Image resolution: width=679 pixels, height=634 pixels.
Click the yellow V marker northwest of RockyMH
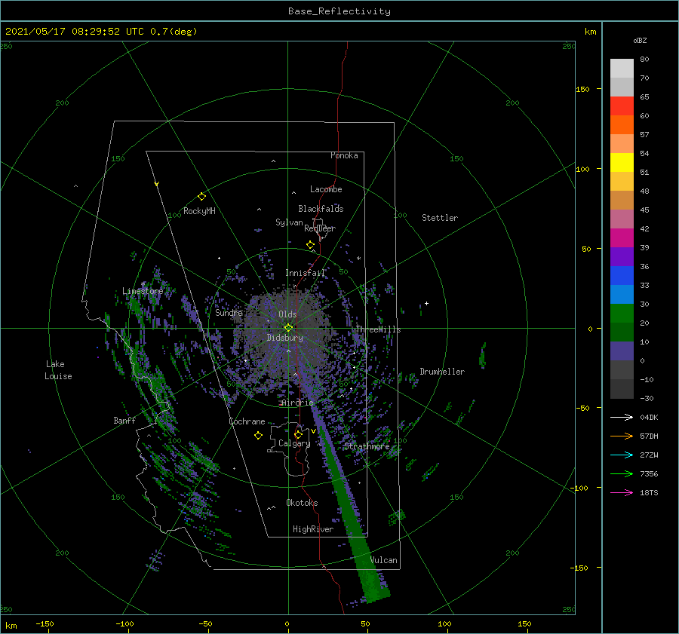point(157,184)
